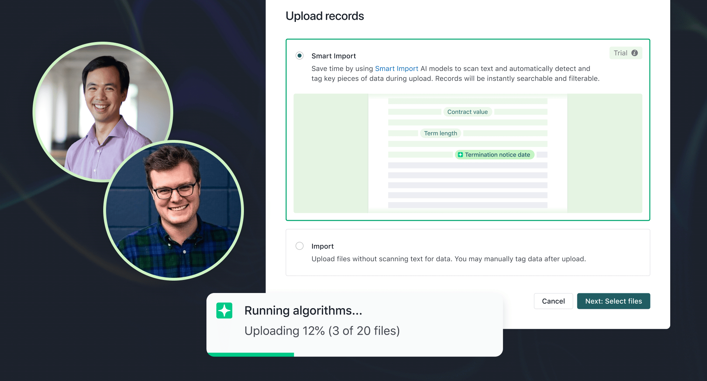Click the Contract value tag
The image size is (707, 381).
467,112
